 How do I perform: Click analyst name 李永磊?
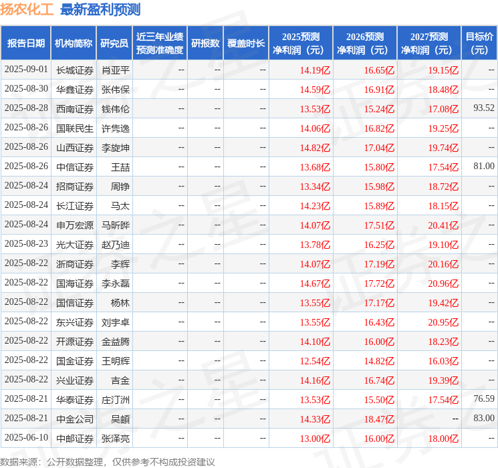pyautogui.click(x=116, y=283)
